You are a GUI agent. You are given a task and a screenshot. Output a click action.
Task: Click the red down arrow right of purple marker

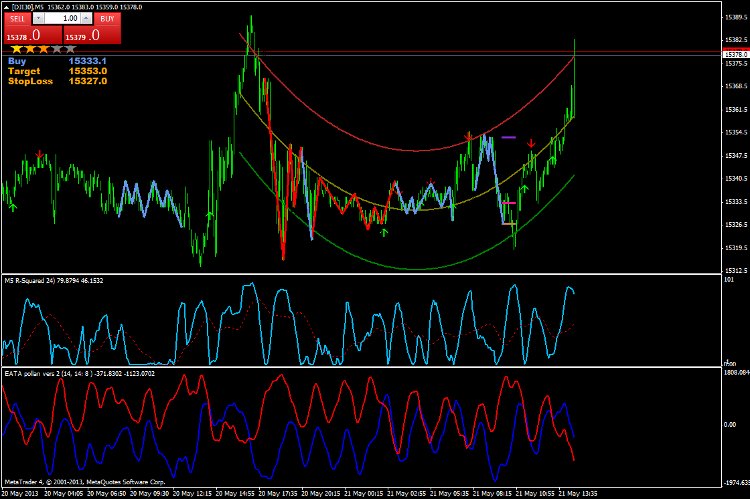(531, 143)
